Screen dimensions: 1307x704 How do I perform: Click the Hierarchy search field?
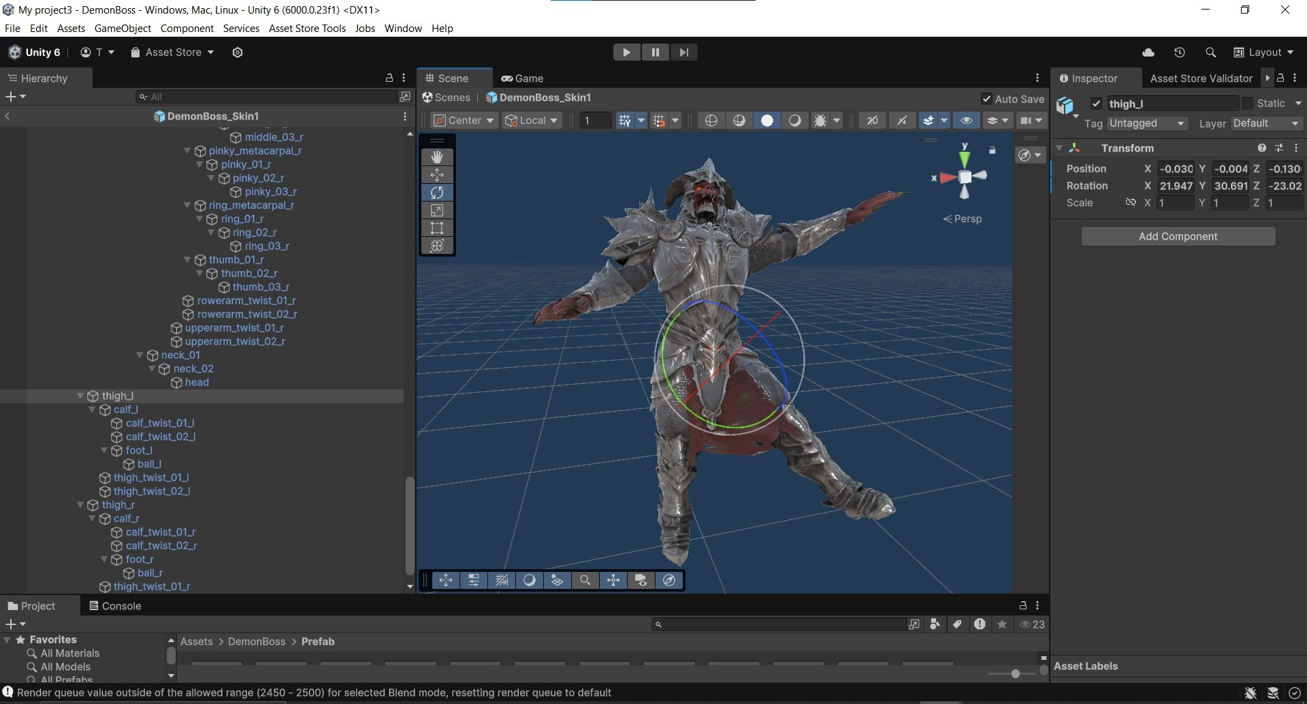267,97
